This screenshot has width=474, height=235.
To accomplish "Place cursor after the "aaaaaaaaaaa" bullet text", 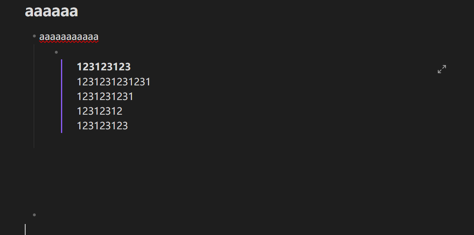I will [x=99, y=37].
